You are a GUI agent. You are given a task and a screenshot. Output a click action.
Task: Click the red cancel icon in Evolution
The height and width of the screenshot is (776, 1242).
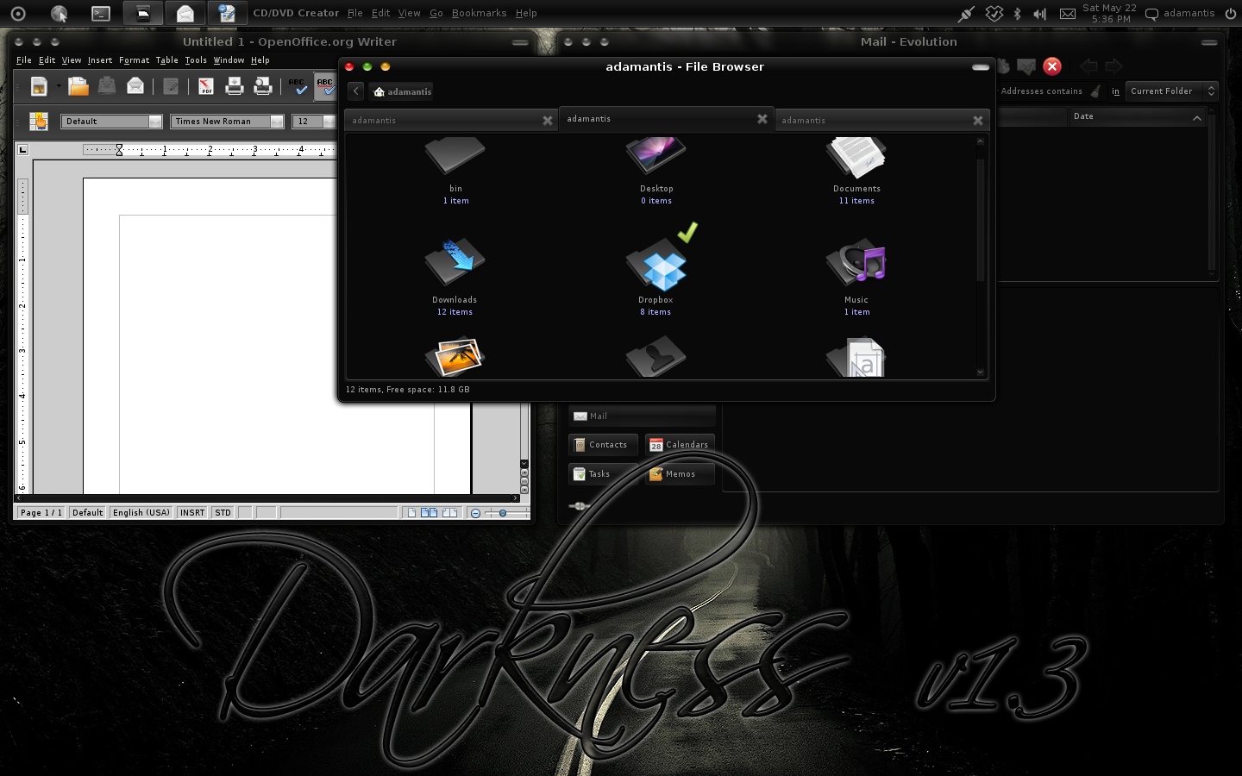click(x=1052, y=66)
